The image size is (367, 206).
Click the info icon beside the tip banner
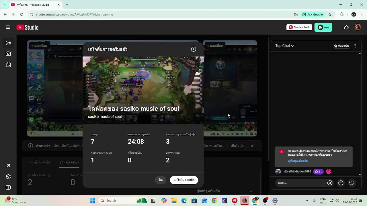pyautogui.click(x=30, y=146)
